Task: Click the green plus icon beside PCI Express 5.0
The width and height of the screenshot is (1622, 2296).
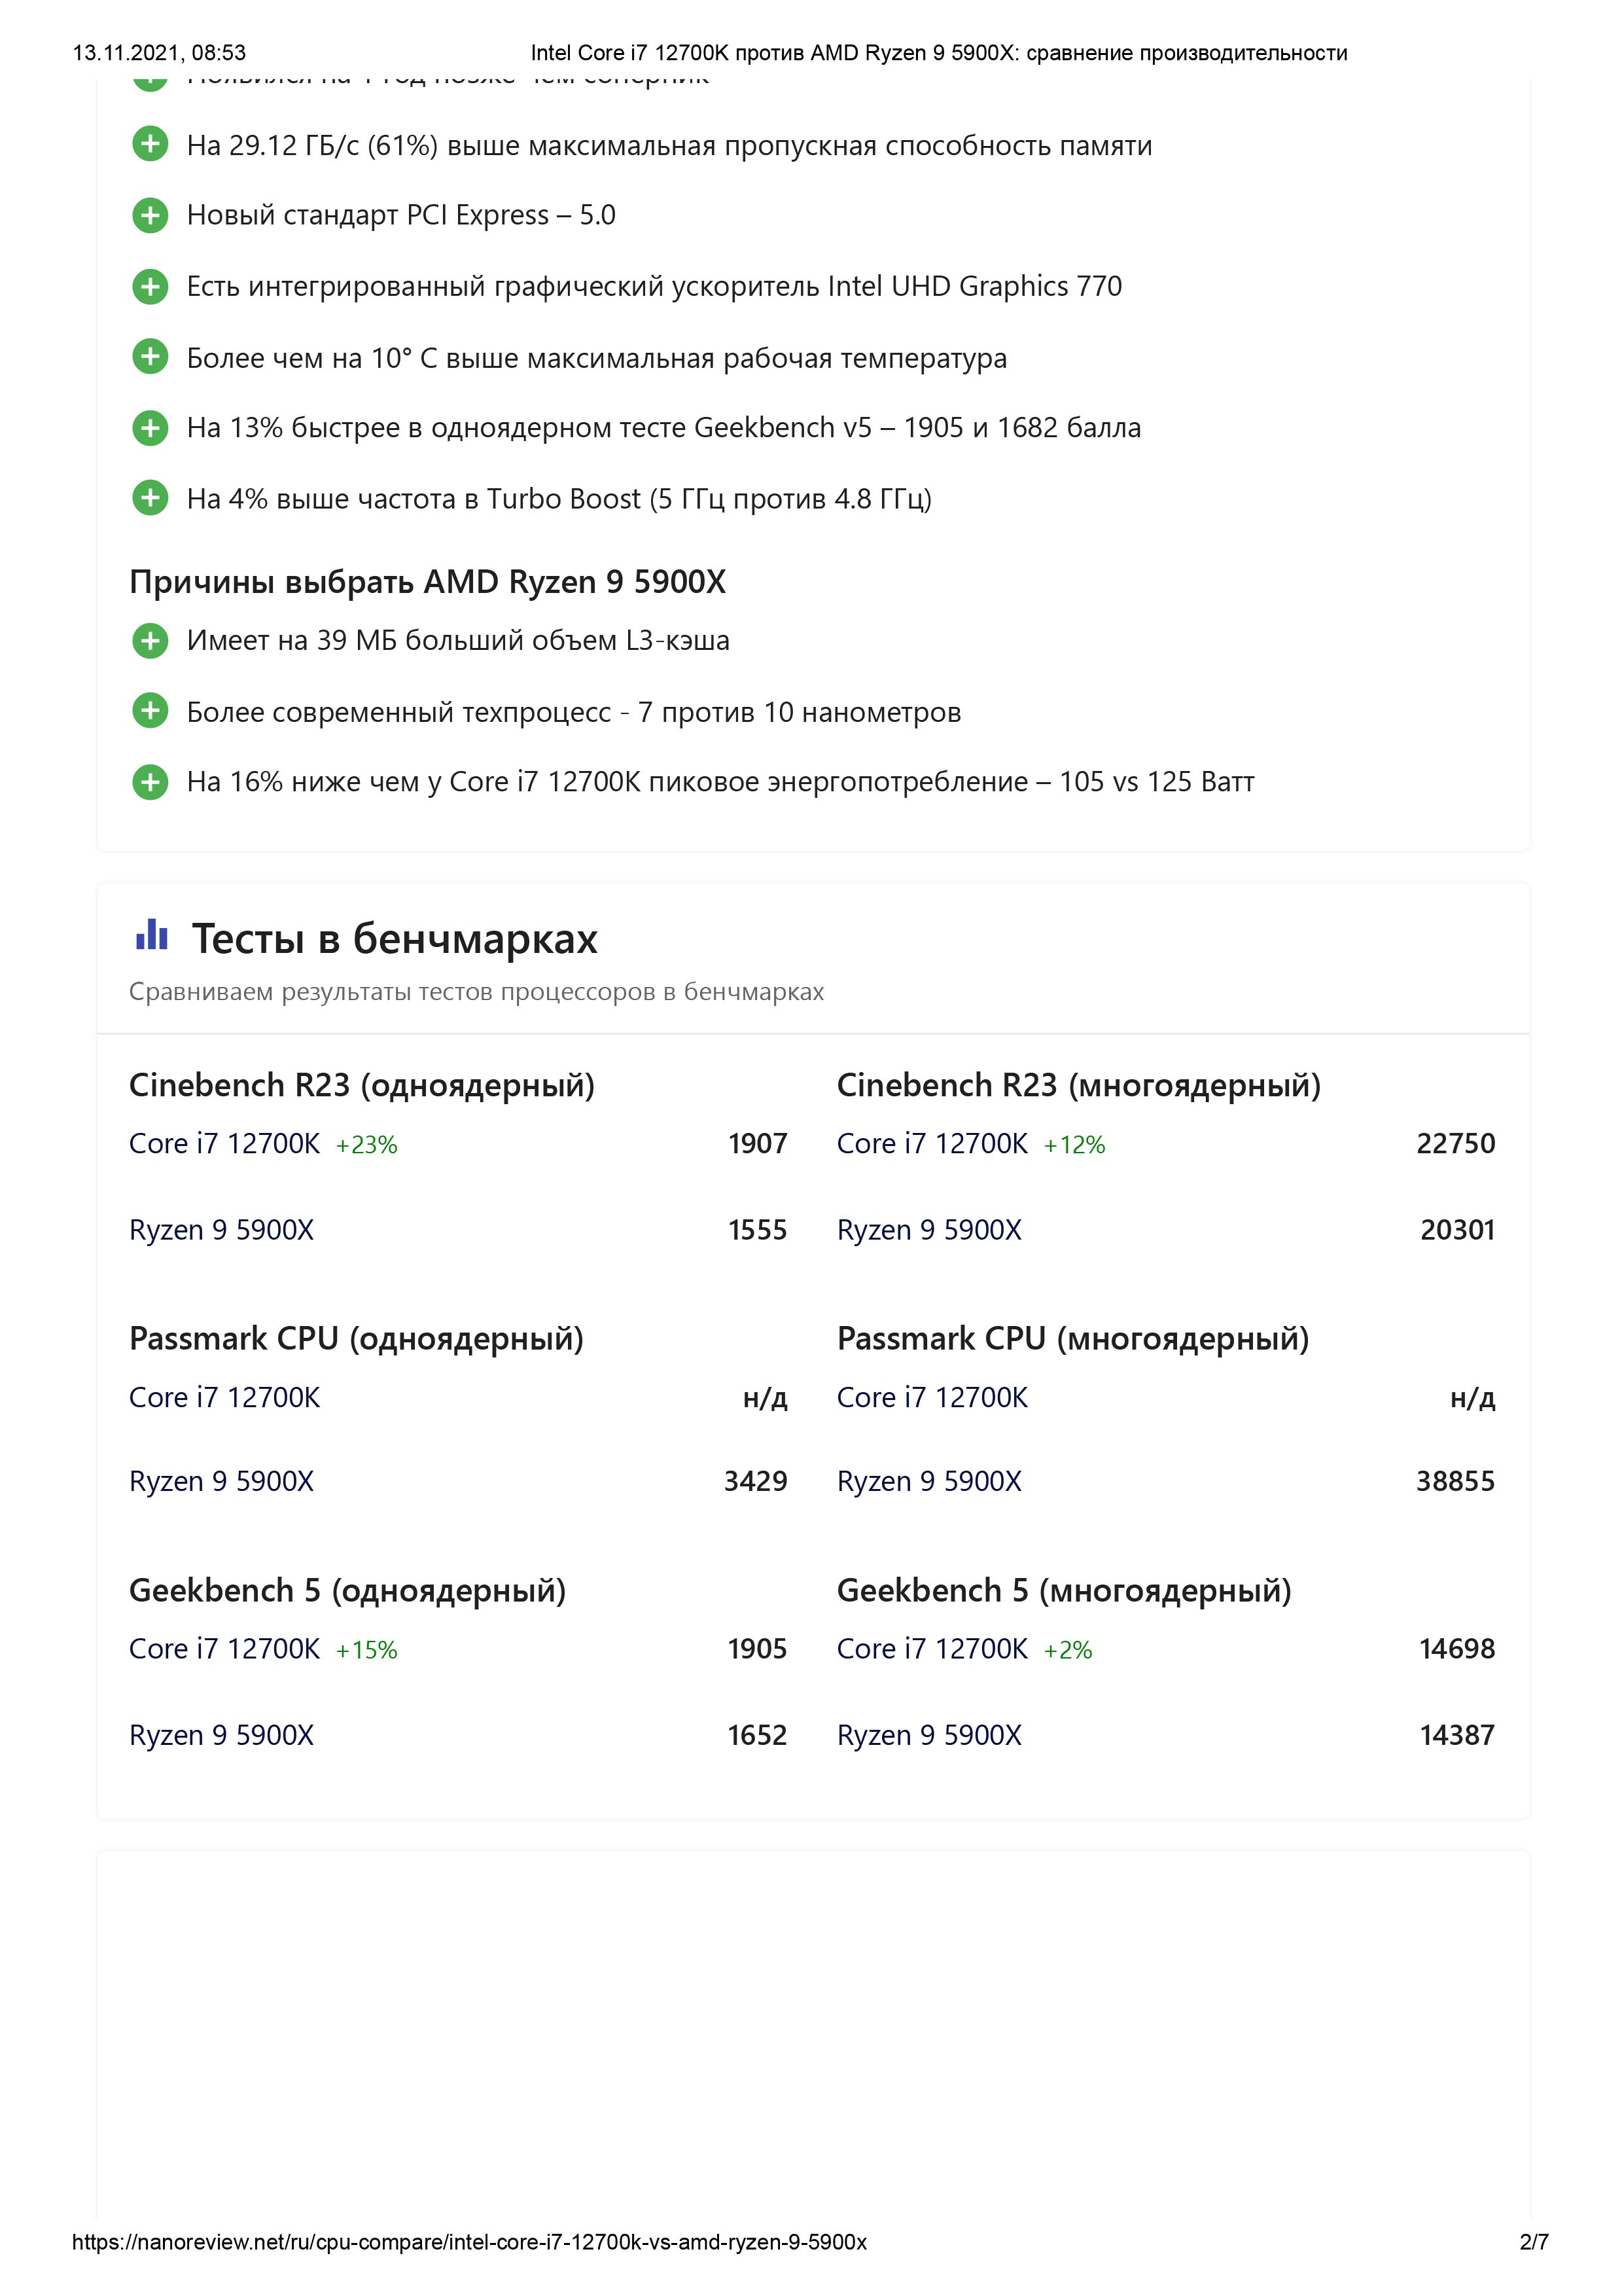Action: click(150, 215)
